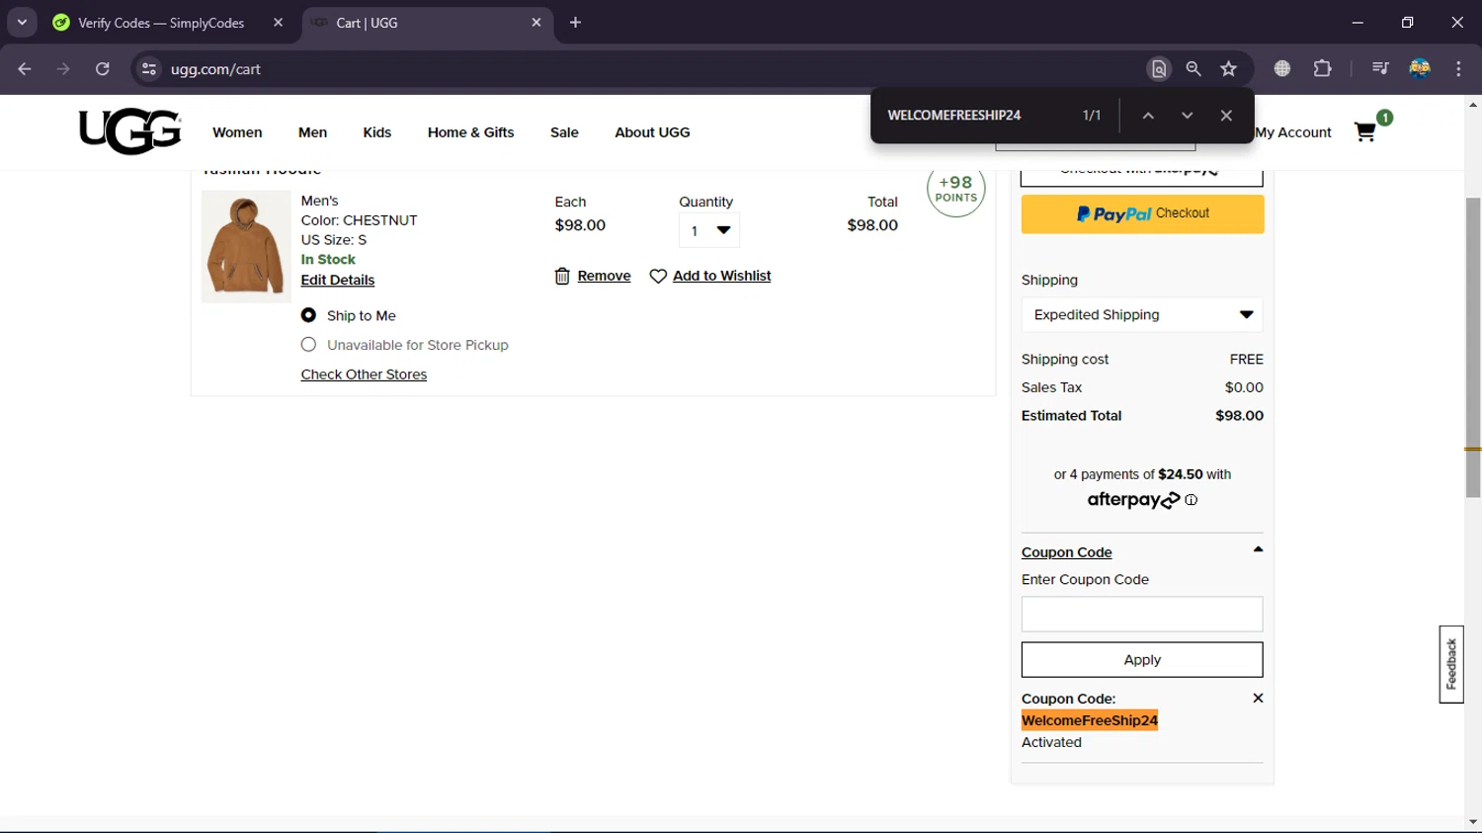The image size is (1482, 833).
Task: Open the Sale menu
Action: [564, 132]
